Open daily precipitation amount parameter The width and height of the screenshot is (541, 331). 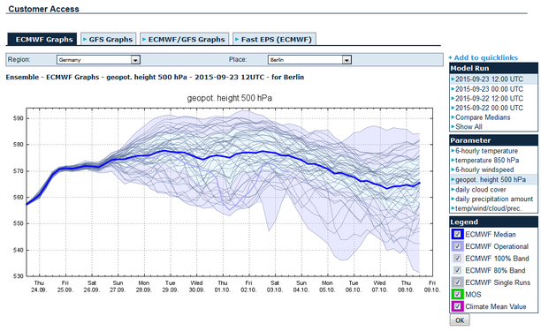(494, 199)
